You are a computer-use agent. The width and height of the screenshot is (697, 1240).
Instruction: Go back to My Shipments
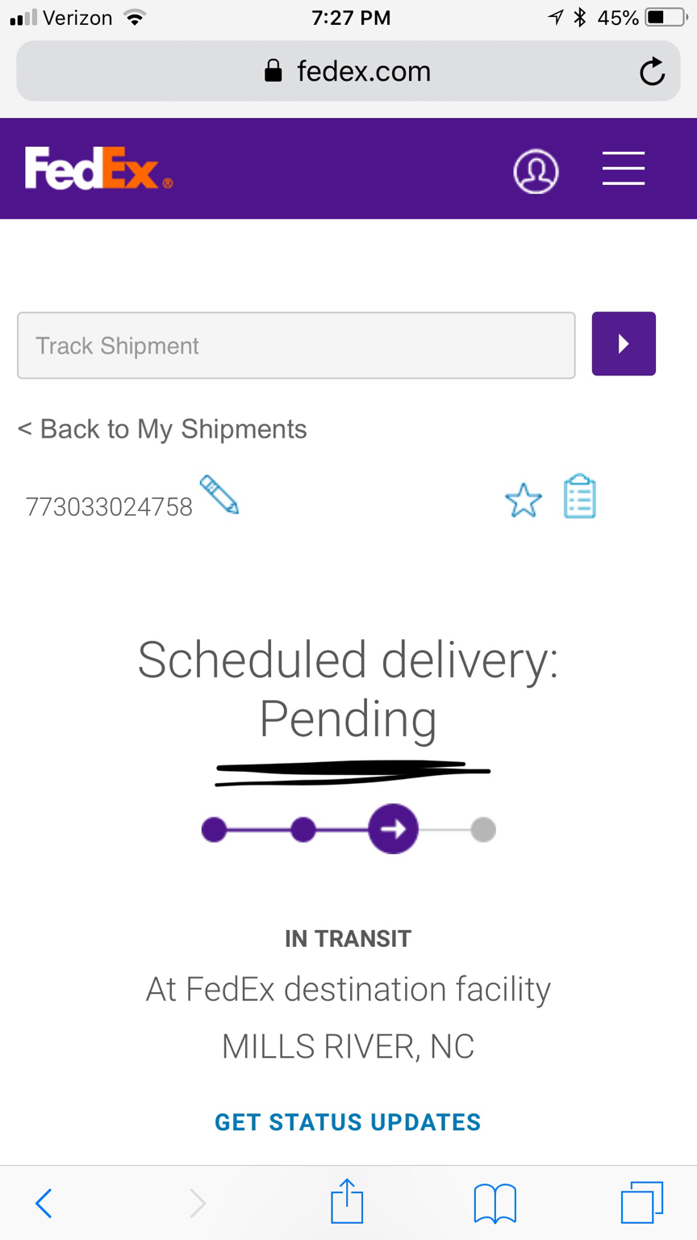tap(162, 429)
